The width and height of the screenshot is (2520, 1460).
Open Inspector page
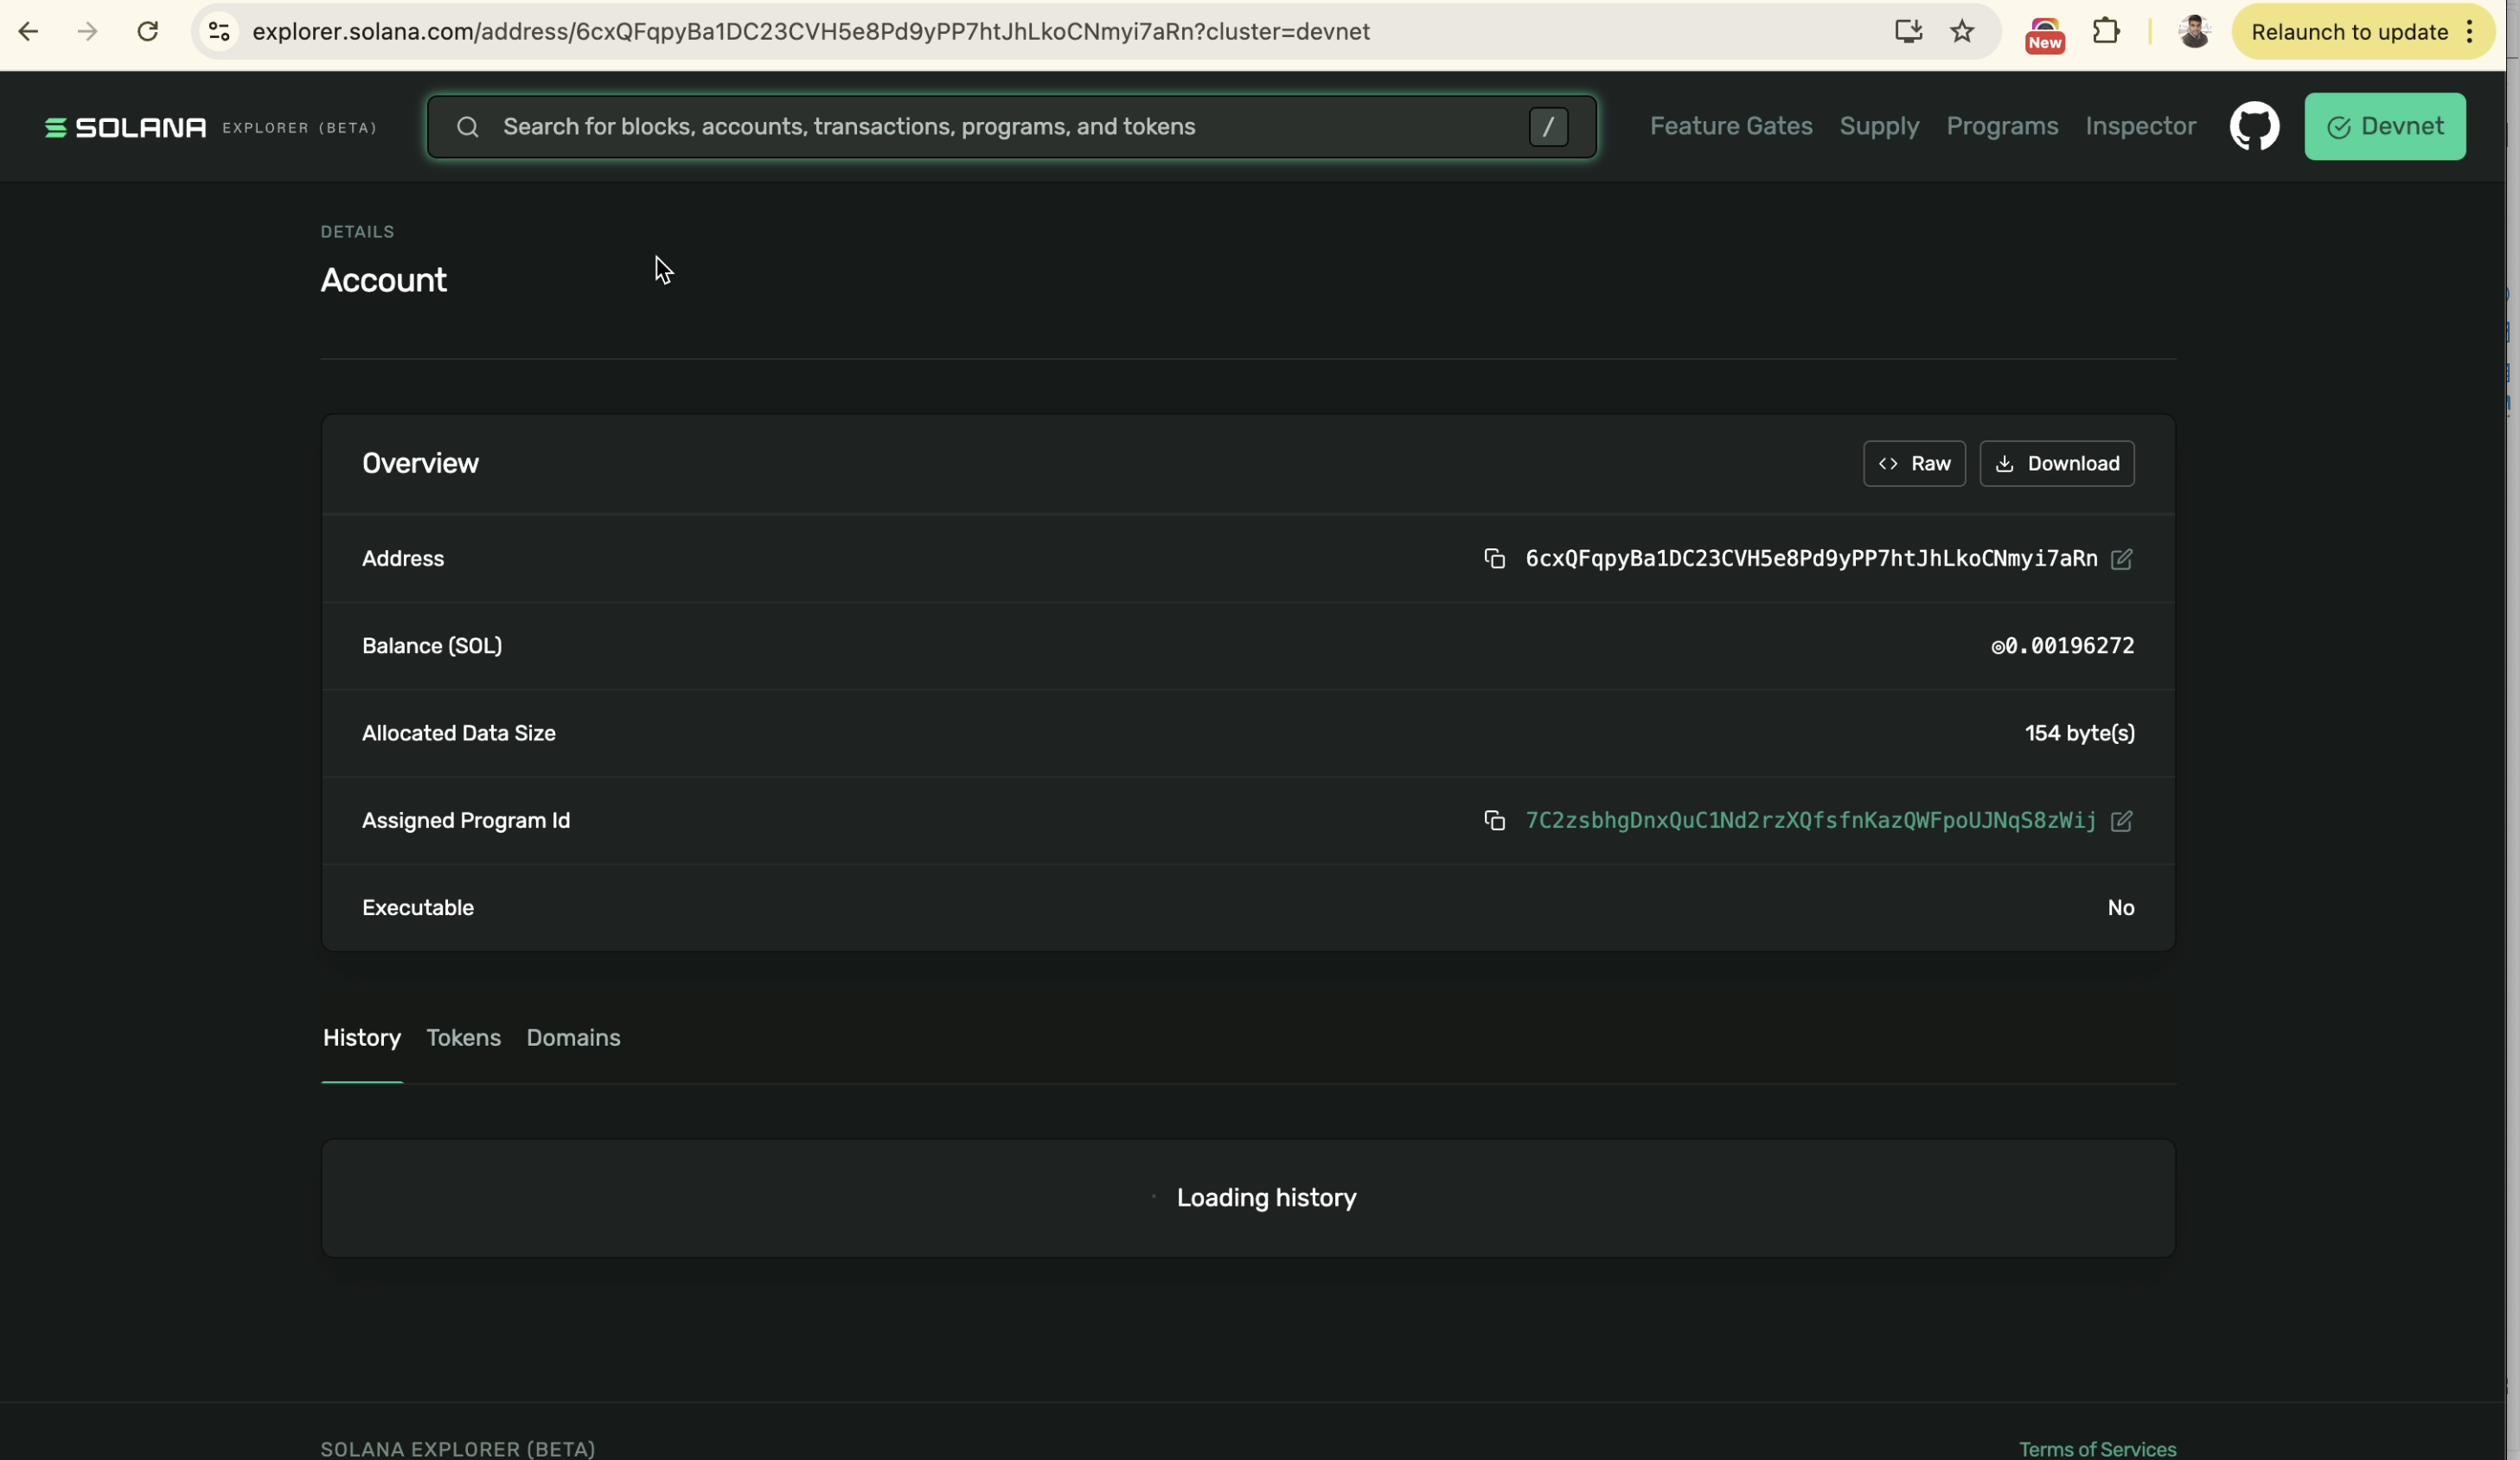pyautogui.click(x=2140, y=126)
